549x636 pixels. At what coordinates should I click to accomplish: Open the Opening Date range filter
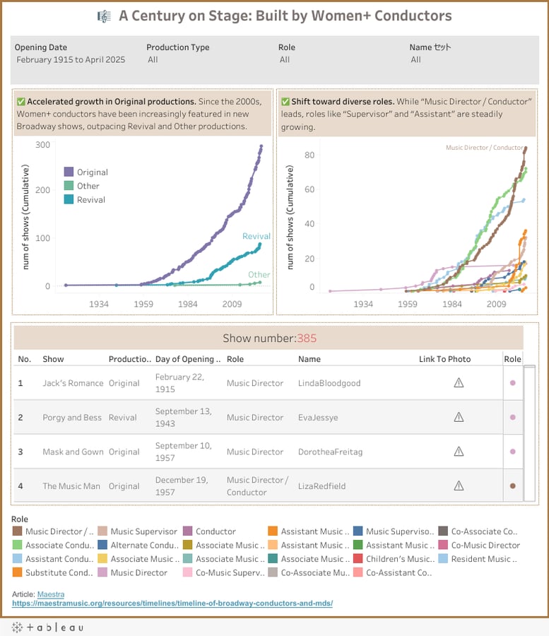[x=71, y=60]
